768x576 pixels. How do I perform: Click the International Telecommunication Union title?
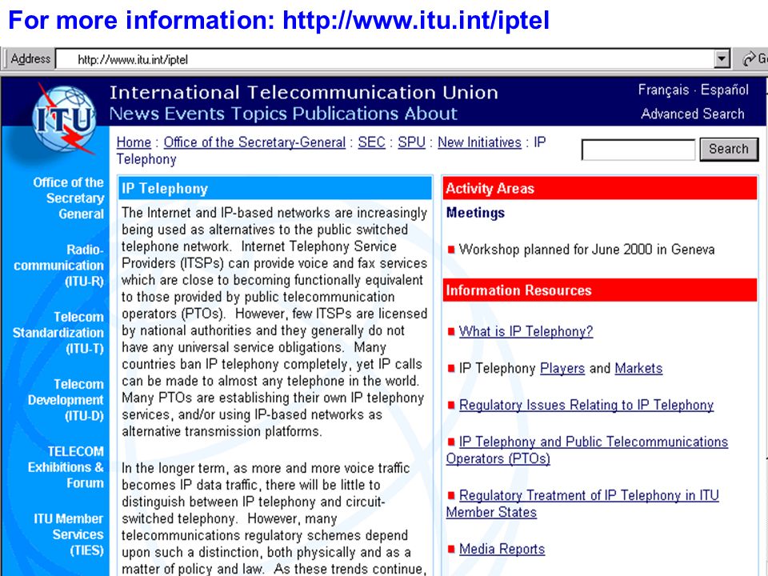click(304, 92)
